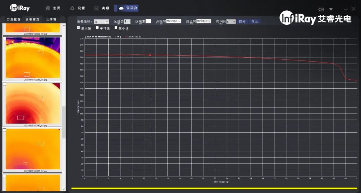361x193 pixels.
Task: Click the home icon for 主页
Action: [48, 8]
